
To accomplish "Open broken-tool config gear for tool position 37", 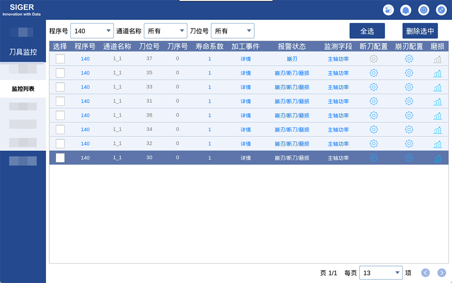I will point(374,58).
